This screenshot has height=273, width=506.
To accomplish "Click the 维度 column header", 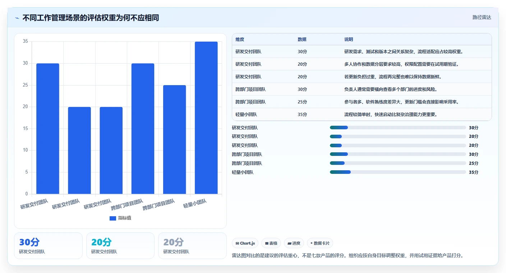I will coord(240,40).
